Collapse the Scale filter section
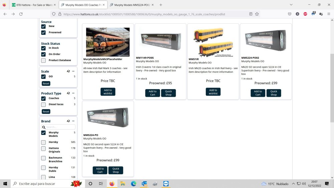Screen dimensions: 334x188 point(73,71)
